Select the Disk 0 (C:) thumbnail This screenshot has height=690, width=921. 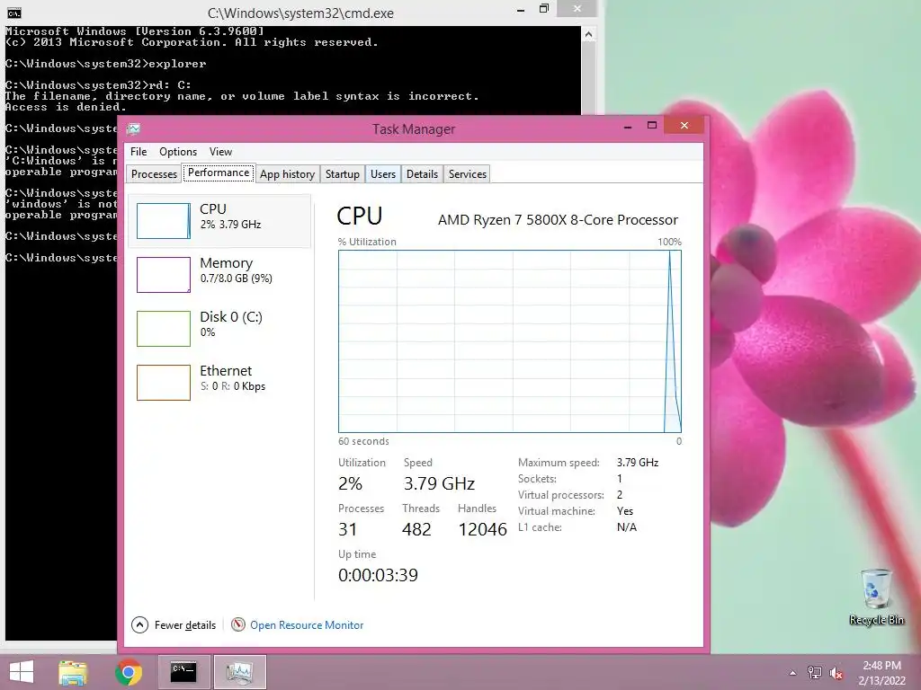[x=164, y=329]
